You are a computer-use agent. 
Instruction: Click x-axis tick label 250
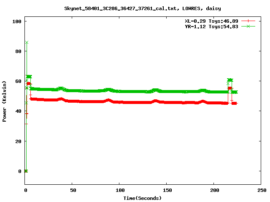[262, 190]
